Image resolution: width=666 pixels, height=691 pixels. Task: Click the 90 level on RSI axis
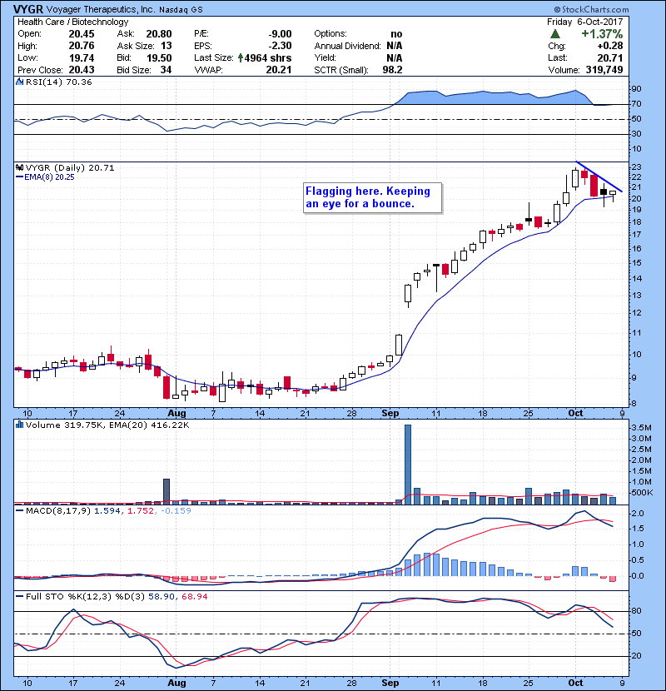636,89
